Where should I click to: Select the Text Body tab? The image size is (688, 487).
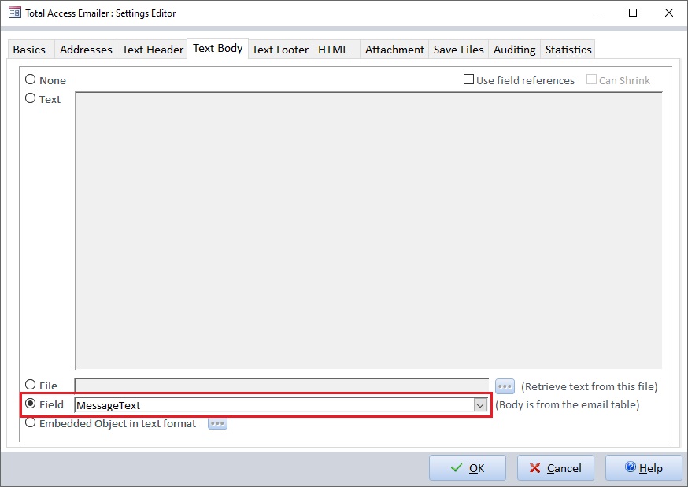click(x=217, y=48)
